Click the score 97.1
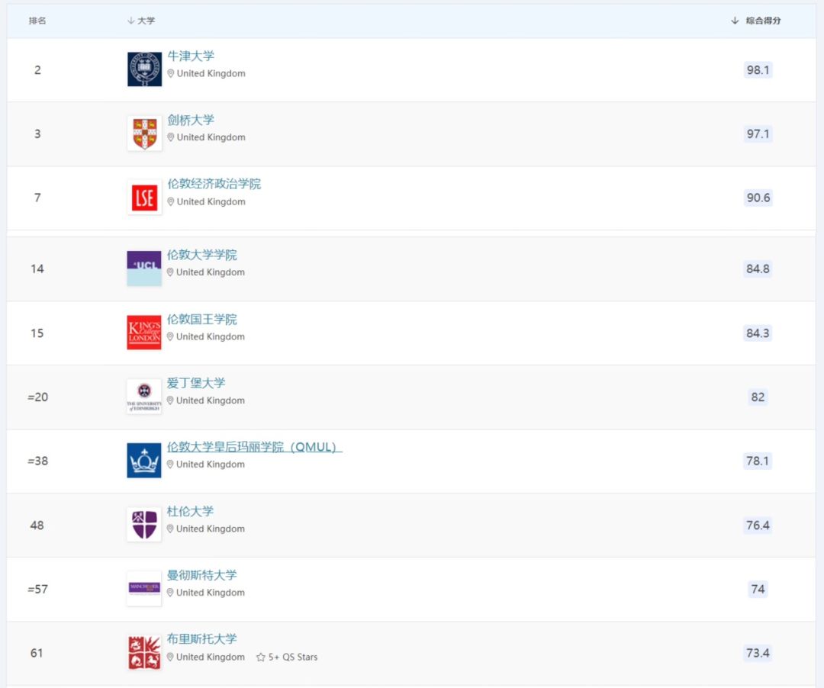Image resolution: width=824 pixels, height=688 pixels. coord(758,134)
